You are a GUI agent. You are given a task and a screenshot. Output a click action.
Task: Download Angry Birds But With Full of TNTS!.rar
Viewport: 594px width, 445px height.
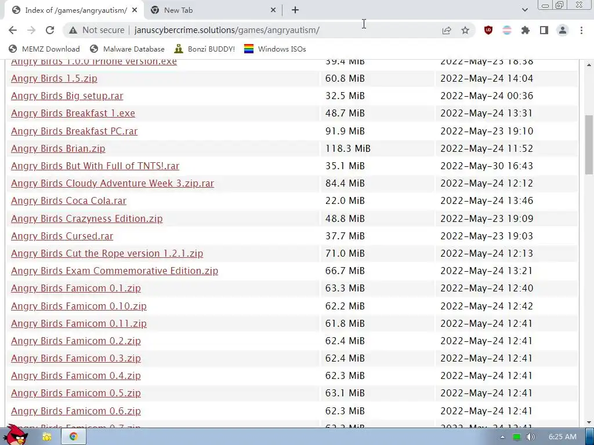click(x=95, y=166)
